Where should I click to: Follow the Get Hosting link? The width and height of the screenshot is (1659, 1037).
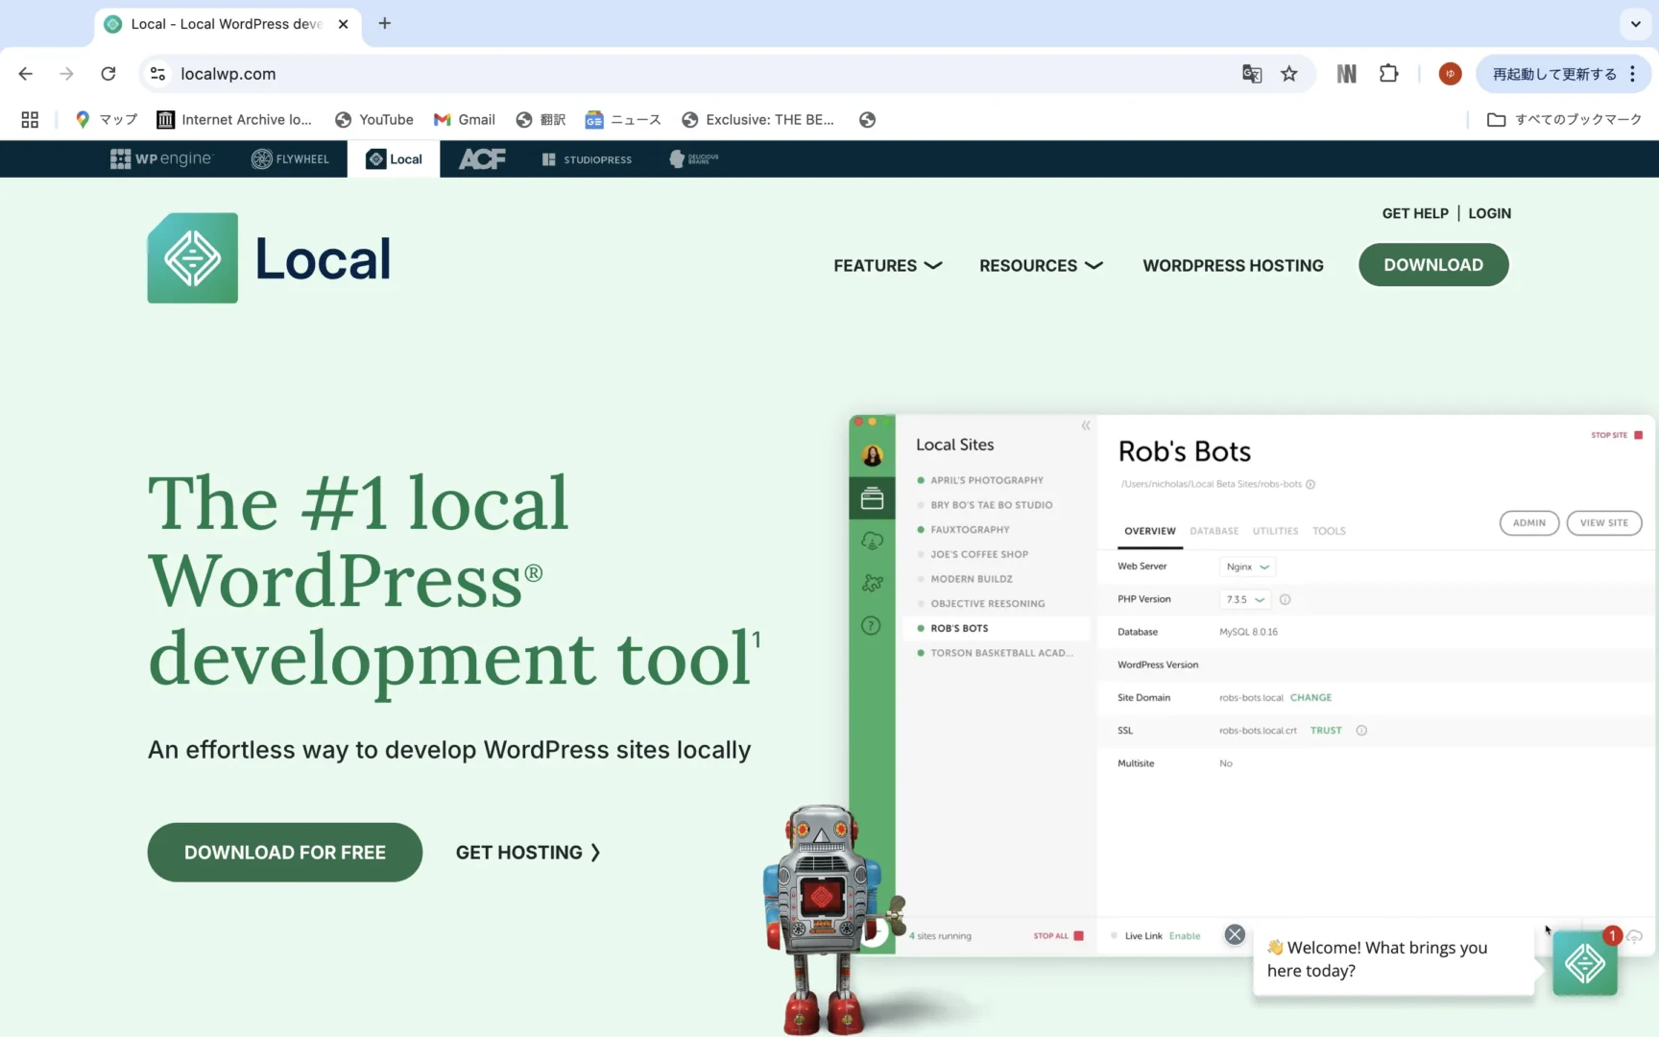coord(528,853)
